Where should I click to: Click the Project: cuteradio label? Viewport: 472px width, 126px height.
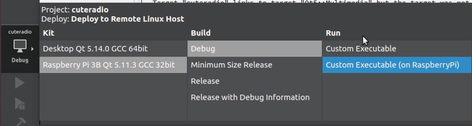(75, 10)
